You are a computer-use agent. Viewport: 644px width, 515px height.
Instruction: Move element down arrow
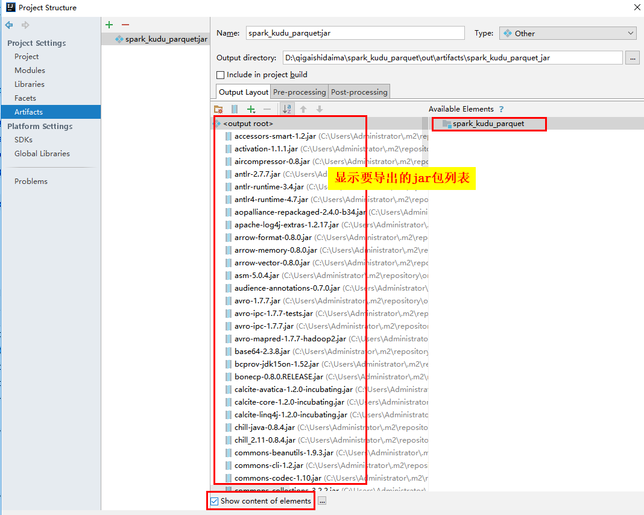pos(320,109)
